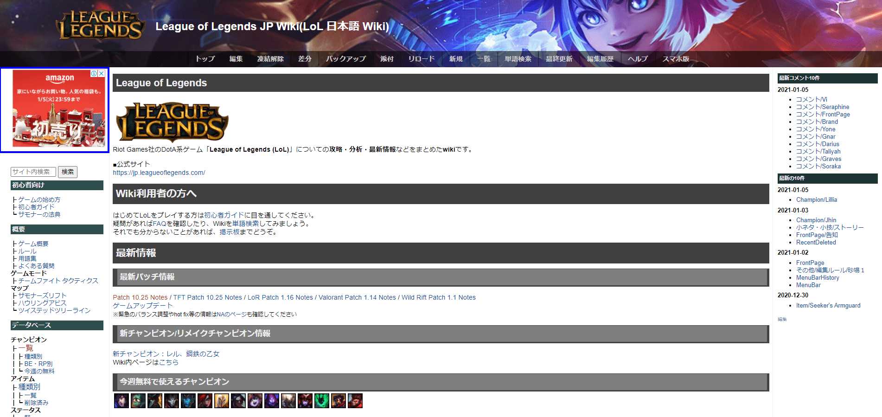
Task: Open the ad info icon
Action: point(94,73)
